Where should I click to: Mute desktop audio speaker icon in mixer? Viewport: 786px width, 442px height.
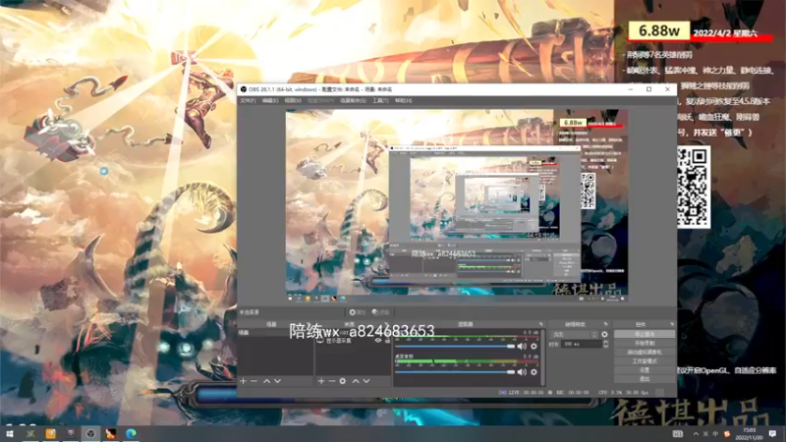pos(522,372)
